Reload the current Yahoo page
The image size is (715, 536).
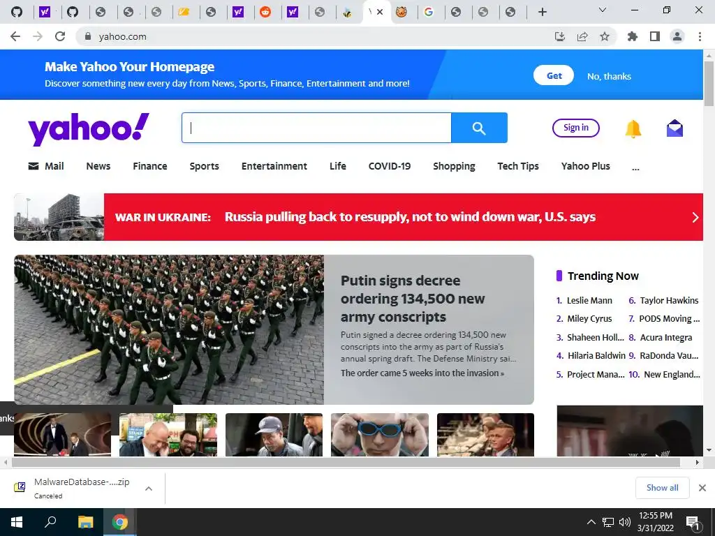(60, 36)
